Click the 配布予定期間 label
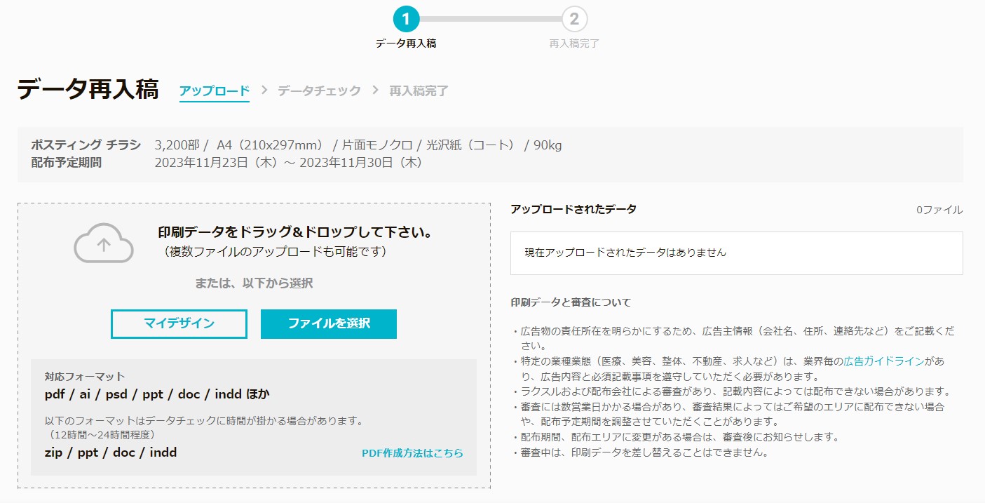Viewport: 985px width, 503px height. tap(67, 163)
